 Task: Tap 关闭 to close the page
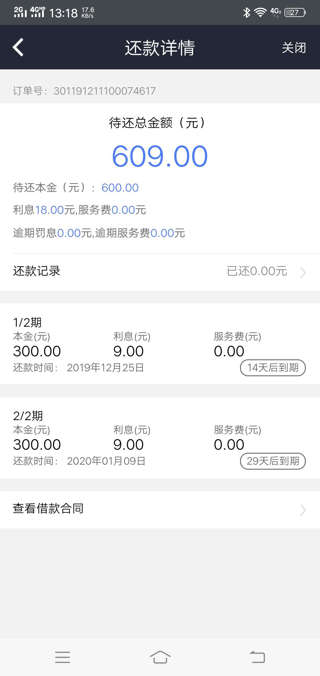294,47
